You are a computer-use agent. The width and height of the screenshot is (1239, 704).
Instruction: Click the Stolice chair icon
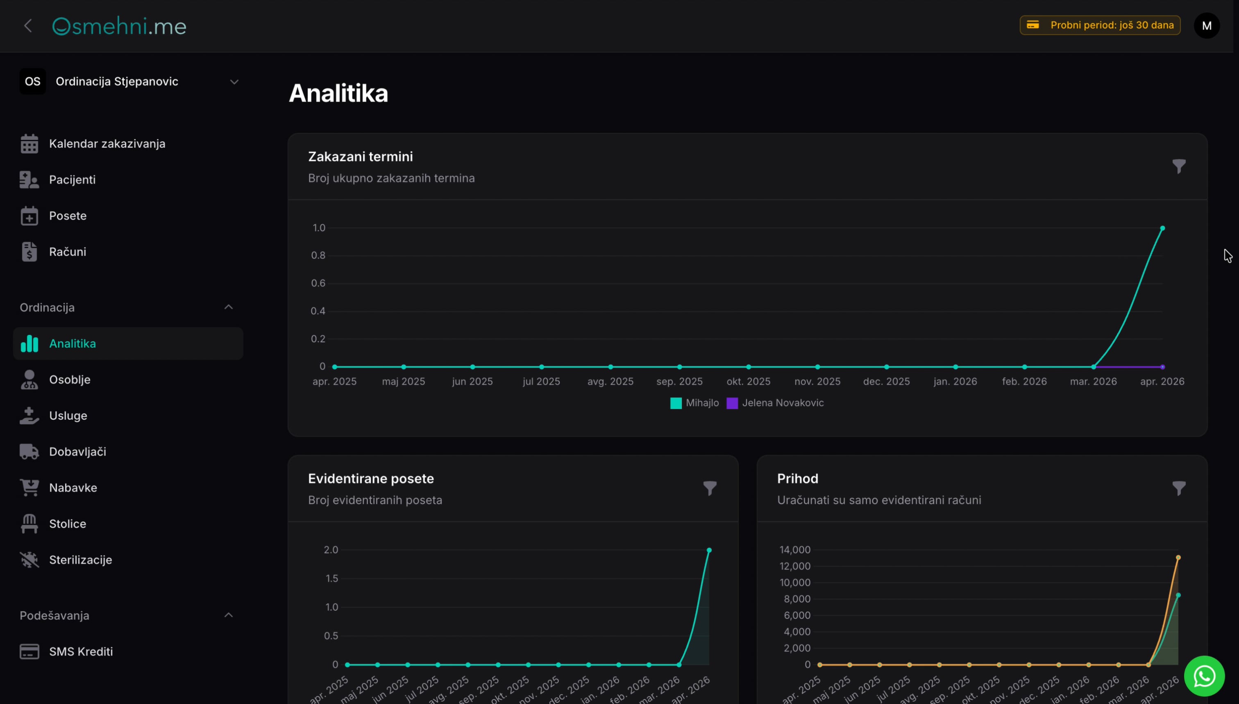point(29,524)
